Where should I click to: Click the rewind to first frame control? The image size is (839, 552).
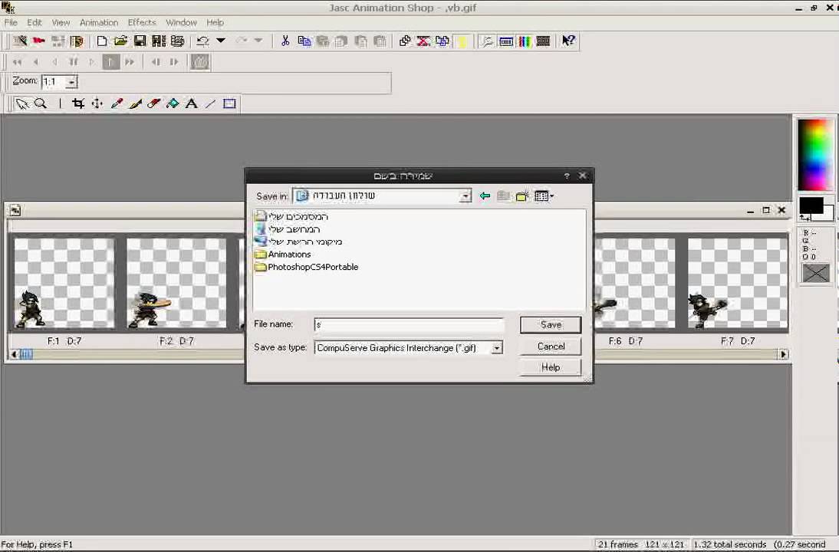tap(17, 62)
